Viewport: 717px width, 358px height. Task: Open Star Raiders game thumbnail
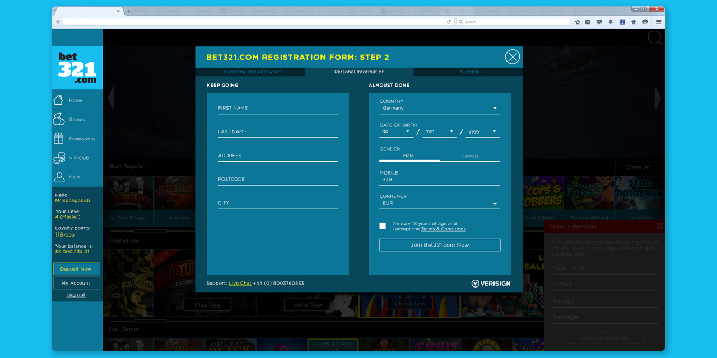pos(641,199)
